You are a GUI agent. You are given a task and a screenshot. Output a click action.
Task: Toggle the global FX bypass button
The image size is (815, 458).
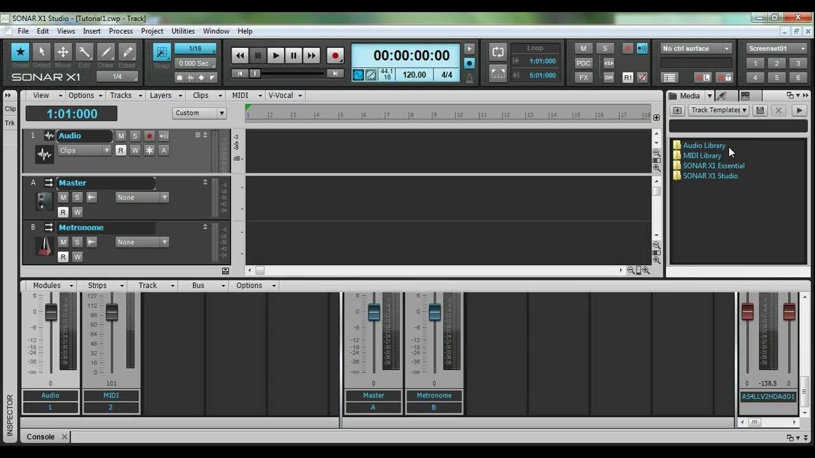(x=583, y=78)
